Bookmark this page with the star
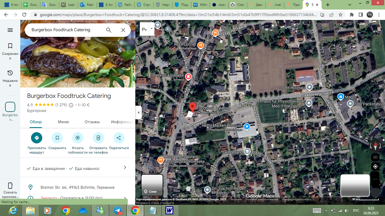This screenshot has height=216, width=385. [x=340, y=15]
